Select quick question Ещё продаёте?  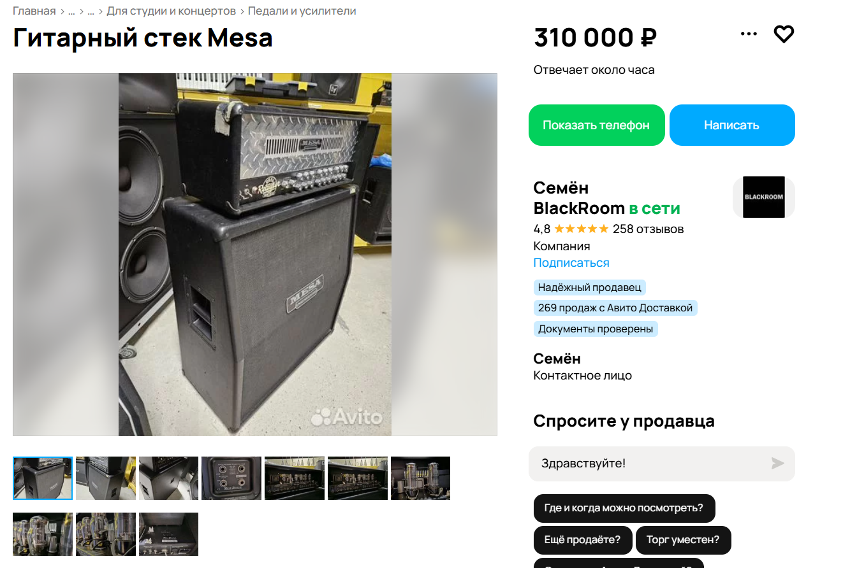pos(582,540)
